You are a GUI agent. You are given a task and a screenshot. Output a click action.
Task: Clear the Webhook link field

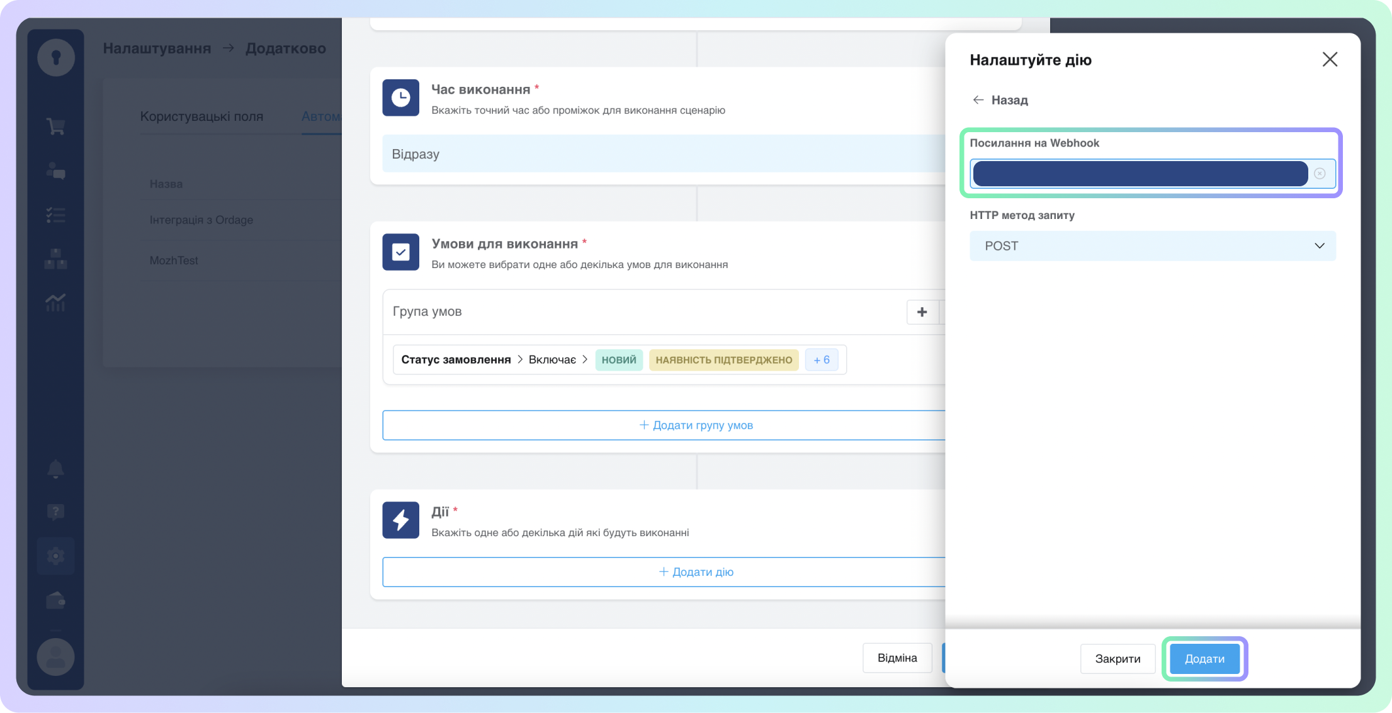pos(1320,174)
